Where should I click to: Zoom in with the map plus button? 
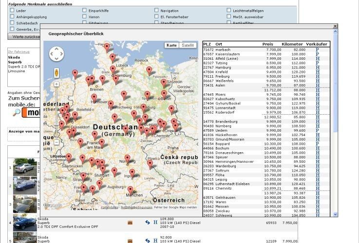[57, 84]
